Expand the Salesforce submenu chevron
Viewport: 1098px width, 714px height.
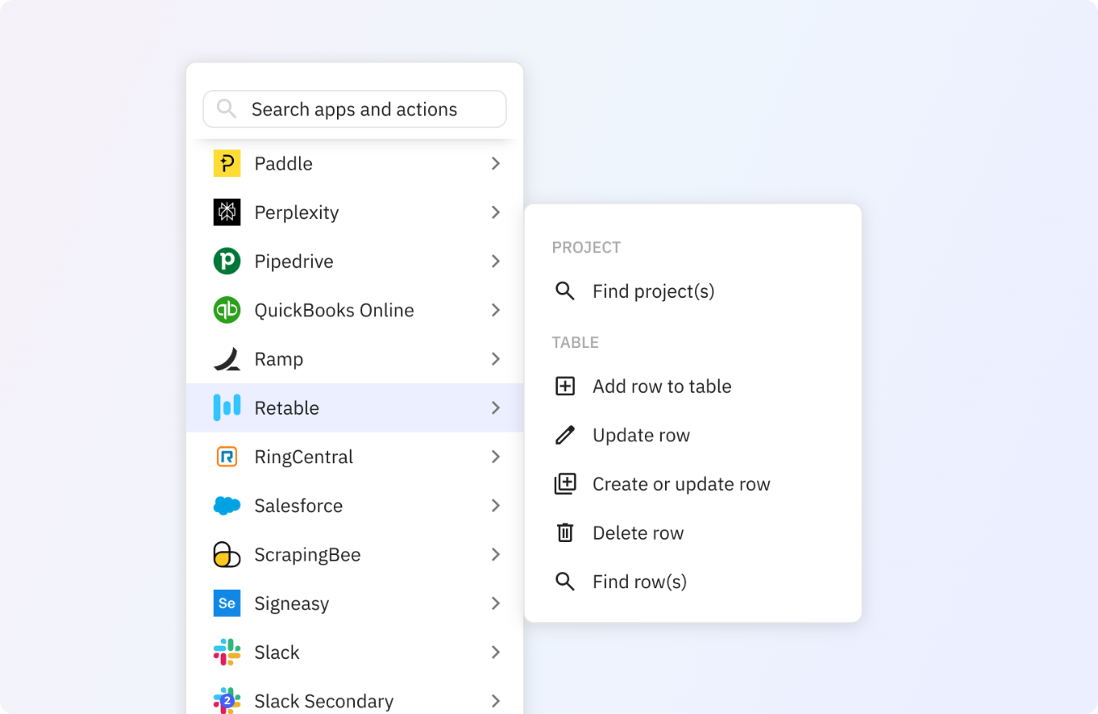[495, 505]
